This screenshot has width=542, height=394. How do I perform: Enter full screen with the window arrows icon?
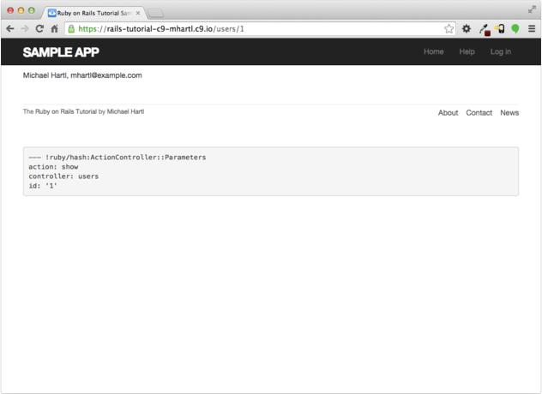click(x=532, y=8)
